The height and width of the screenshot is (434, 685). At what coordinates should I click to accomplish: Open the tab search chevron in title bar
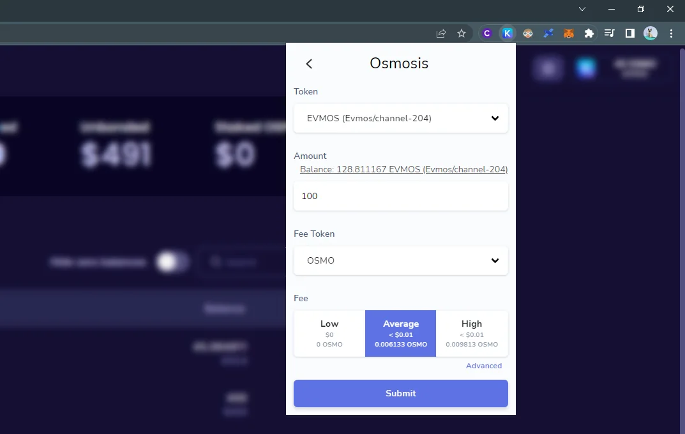click(x=582, y=9)
